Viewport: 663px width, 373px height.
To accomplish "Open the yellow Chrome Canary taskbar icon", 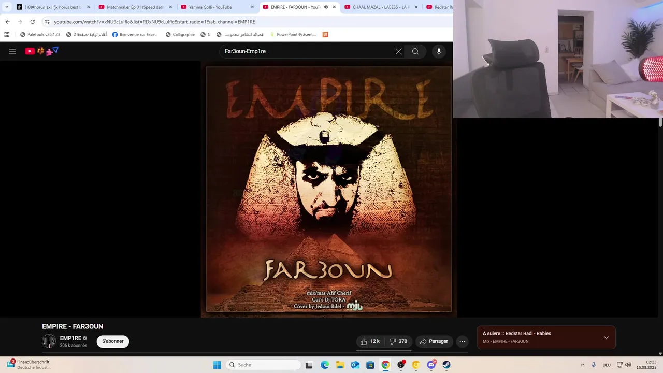I will pyautogui.click(x=416, y=365).
